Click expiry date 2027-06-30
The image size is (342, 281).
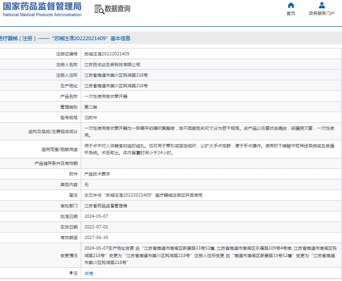(x=96, y=238)
